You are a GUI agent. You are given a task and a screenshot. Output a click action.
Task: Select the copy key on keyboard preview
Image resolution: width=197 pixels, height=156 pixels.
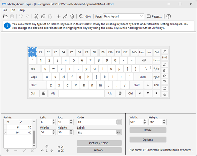(x=165, y=71)
